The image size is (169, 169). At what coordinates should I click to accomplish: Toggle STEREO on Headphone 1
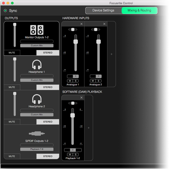click(48, 87)
